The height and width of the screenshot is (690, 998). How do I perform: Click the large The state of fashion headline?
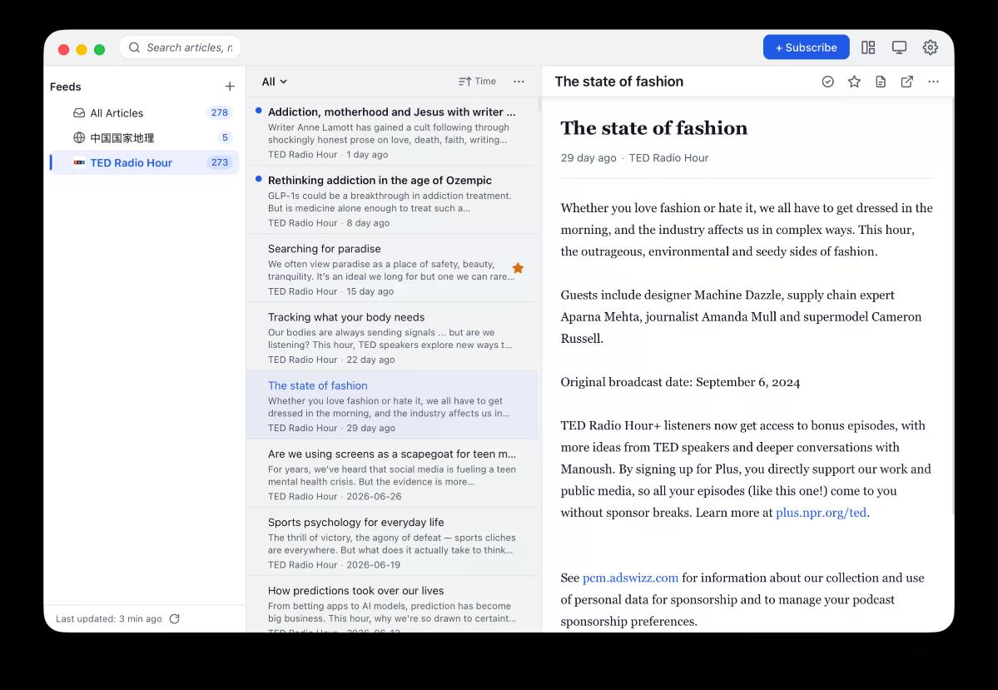653,128
